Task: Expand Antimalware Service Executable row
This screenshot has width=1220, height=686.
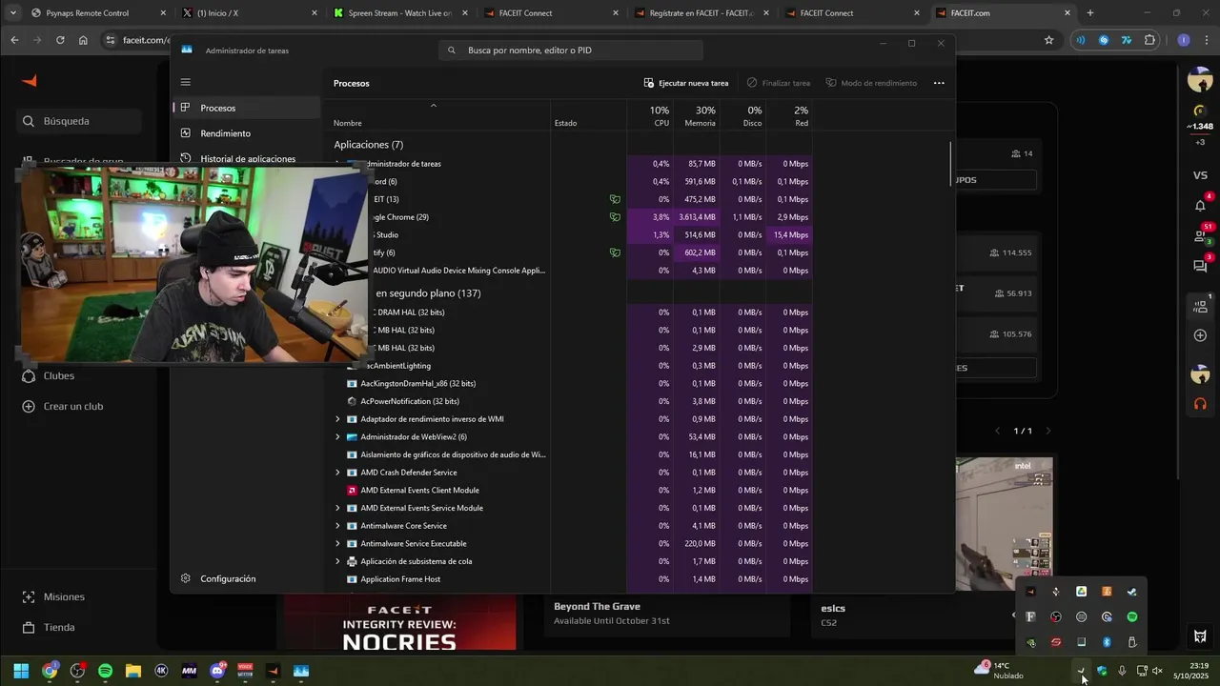Action: [x=337, y=544]
